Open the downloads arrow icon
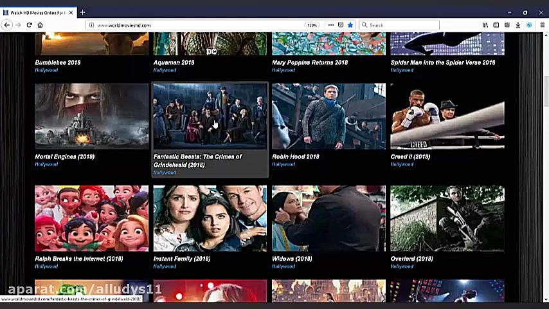The width and height of the screenshot is (549, 309). [x=518, y=25]
